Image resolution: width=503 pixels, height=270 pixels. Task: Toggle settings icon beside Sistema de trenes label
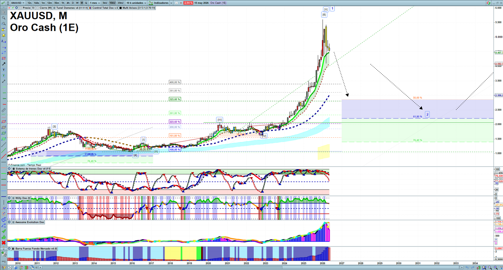tap(13, 169)
